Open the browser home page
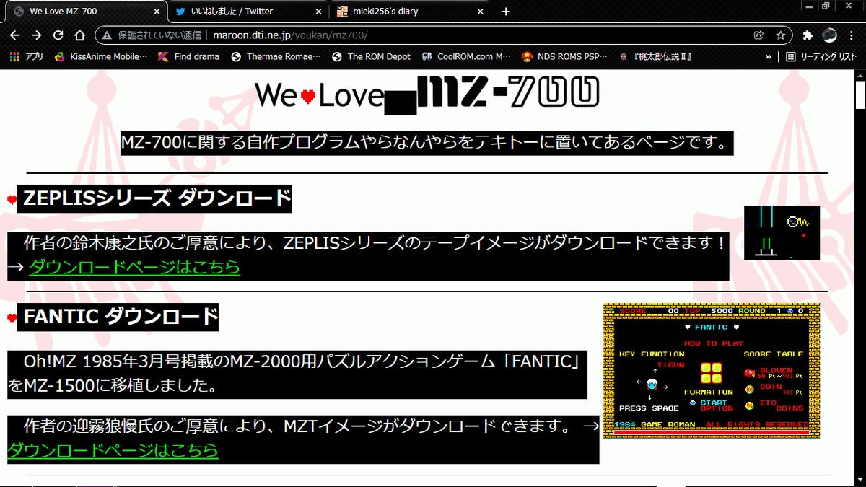 pyautogui.click(x=79, y=35)
